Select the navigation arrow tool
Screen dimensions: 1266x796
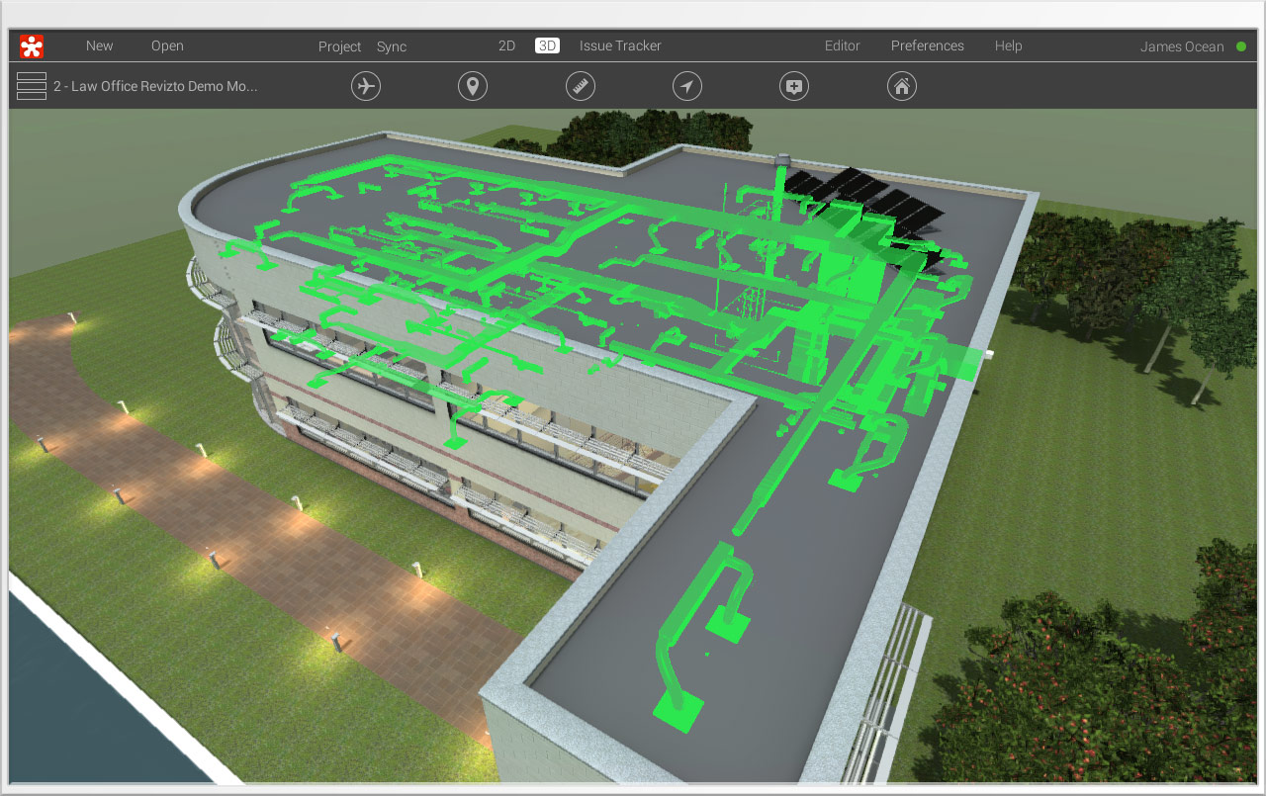[x=686, y=86]
